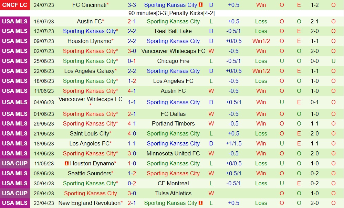Screen dimensions: 344x208
Task: Click red card icon beside Sporting Kansas City, 24/07/23 row
Action: (201, 5)
